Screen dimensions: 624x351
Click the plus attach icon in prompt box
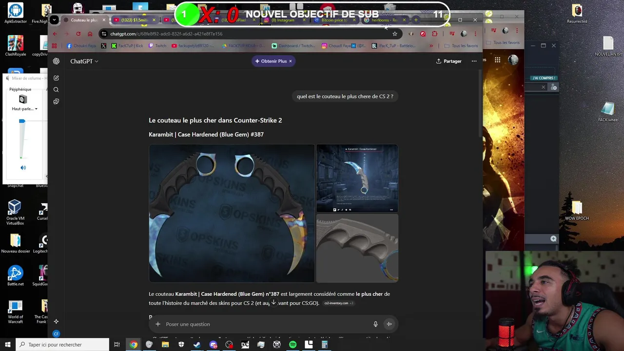pyautogui.click(x=157, y=324)
